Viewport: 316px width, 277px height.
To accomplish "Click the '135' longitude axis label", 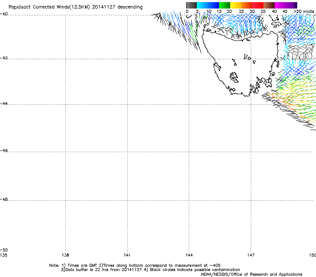I will click(x=3, y=255).
